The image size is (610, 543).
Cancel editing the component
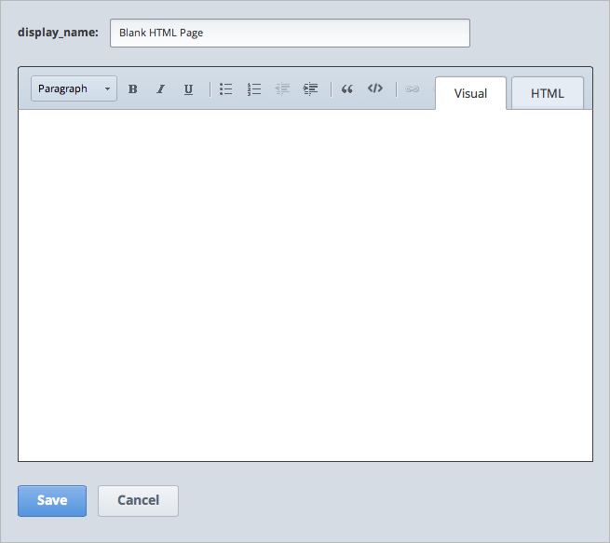[138, 500]
